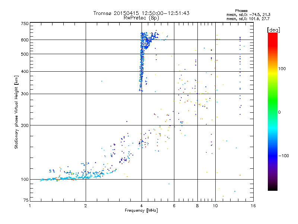298x224 pixels.
Task: Click the colorbar tick label "100"
Action: 282,69
